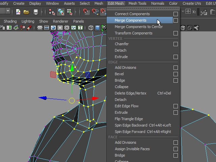Click the New Scene icon
This screenshot has height=162, width=216.
18,12
